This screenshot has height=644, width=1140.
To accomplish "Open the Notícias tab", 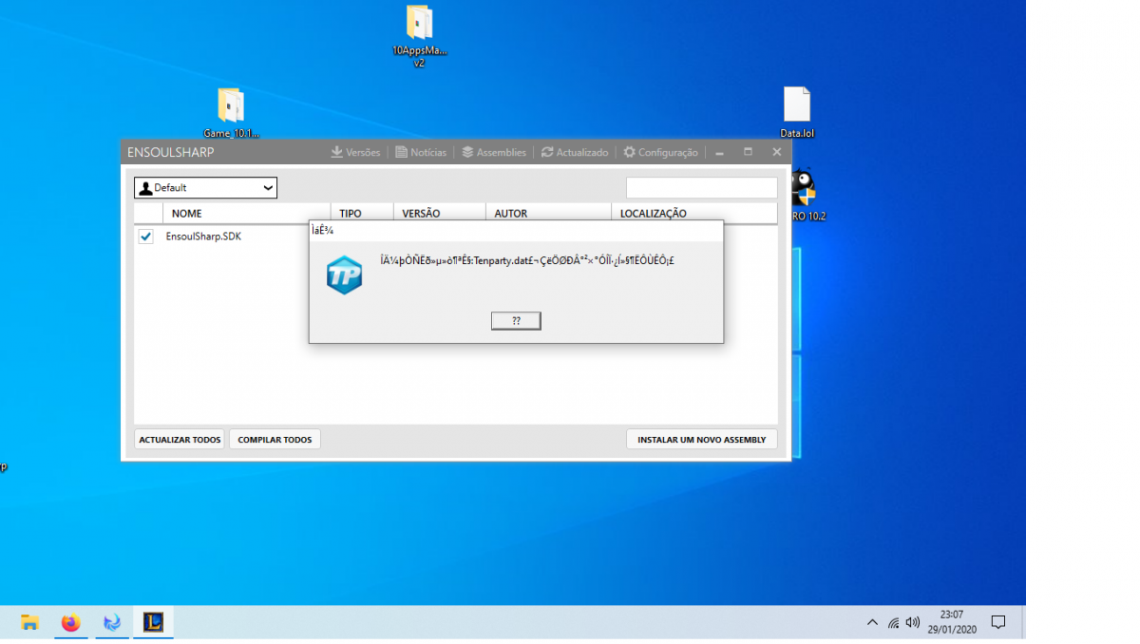I will tap(421, 152).
